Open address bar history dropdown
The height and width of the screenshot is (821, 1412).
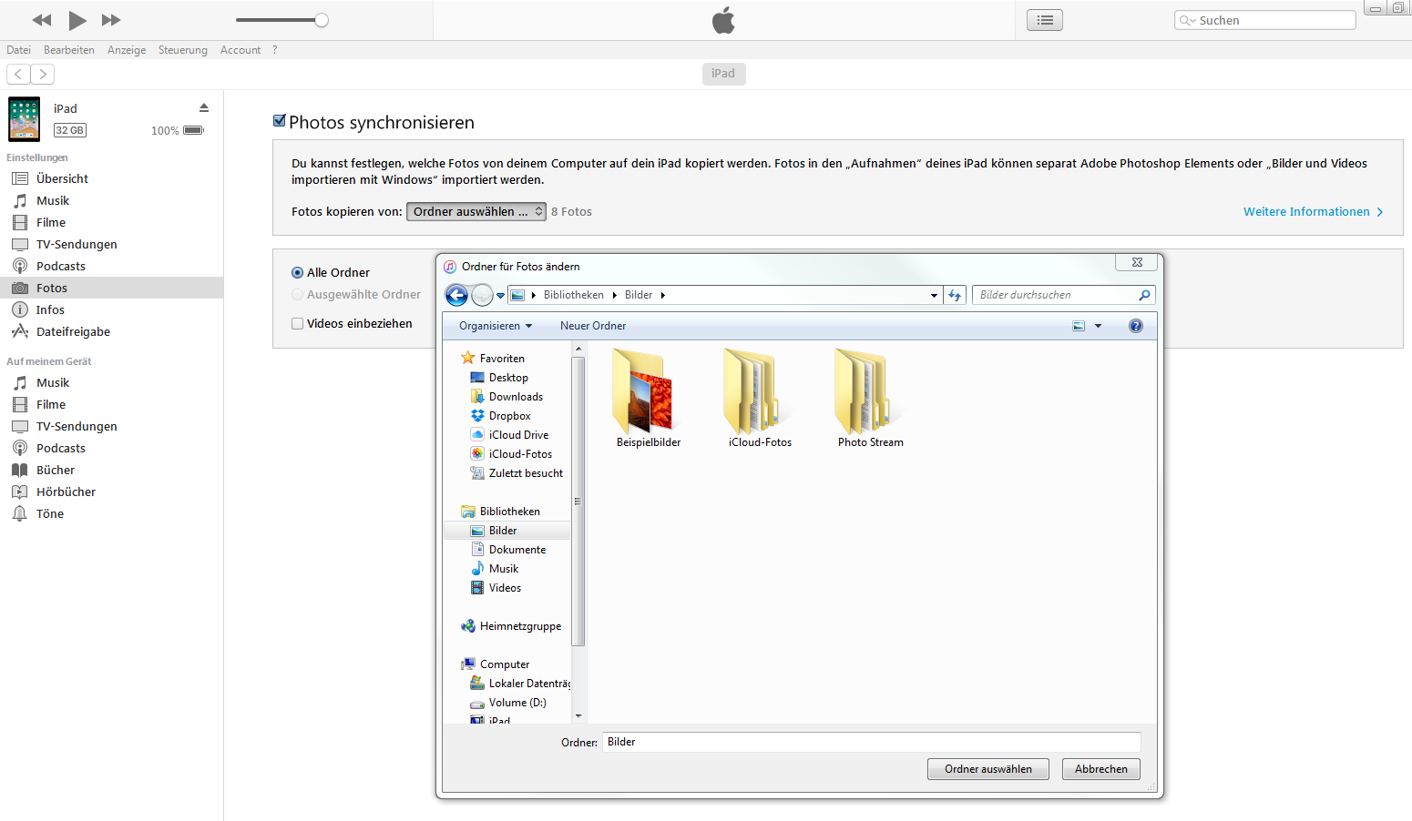pos(934,295)
